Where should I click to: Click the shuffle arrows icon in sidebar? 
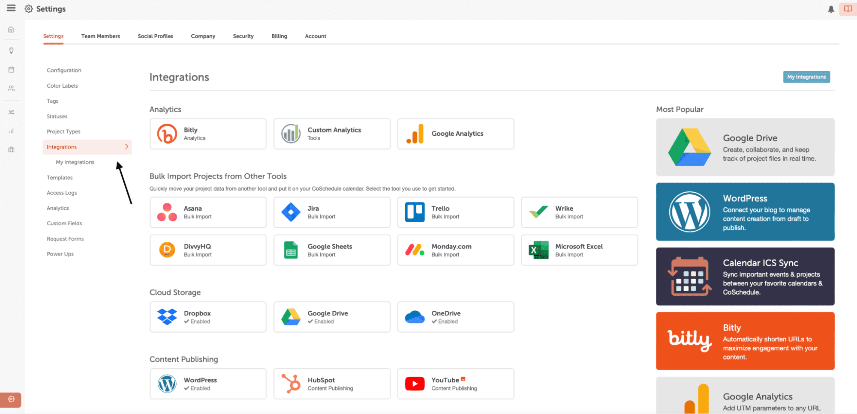(11, 112)
